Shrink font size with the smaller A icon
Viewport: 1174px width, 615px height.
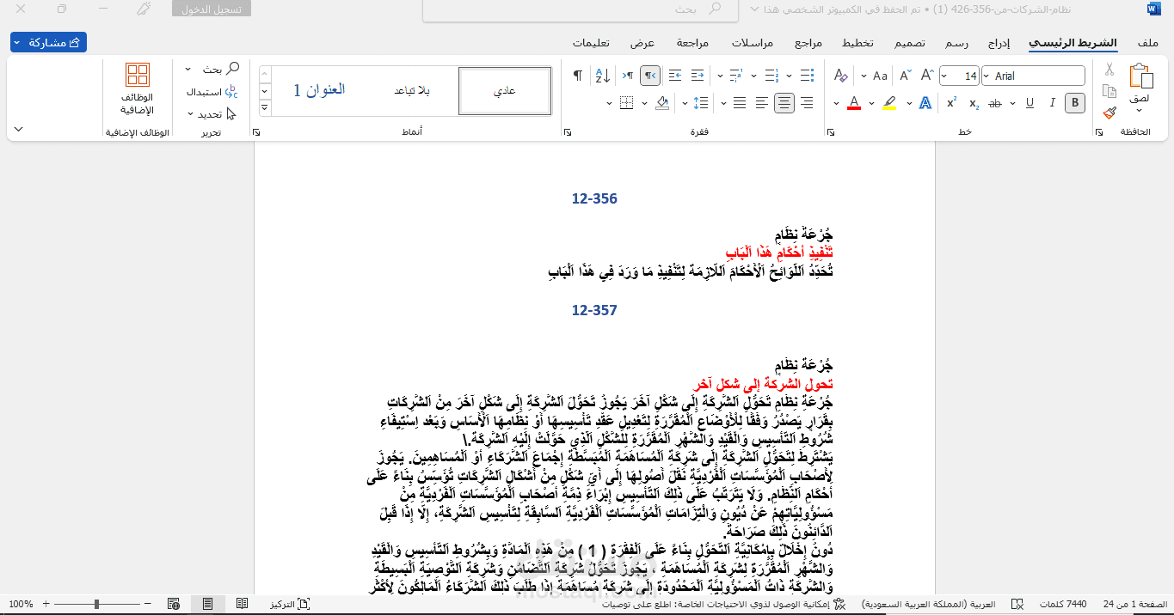coord(906,76)
